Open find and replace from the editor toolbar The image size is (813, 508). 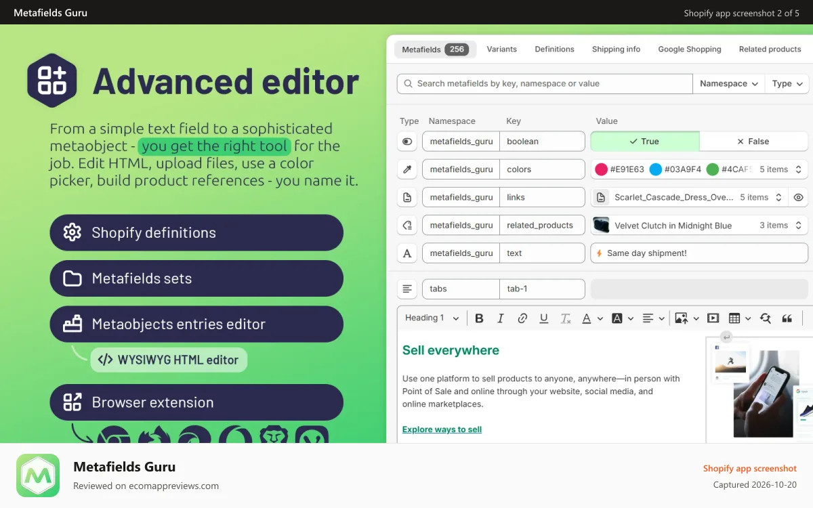[x=766, y=318]
